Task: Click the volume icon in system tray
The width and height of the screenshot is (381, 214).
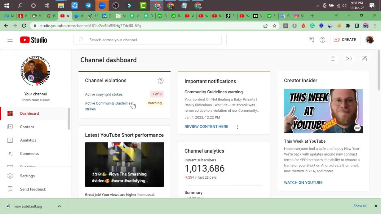Action: click(344, 6)
